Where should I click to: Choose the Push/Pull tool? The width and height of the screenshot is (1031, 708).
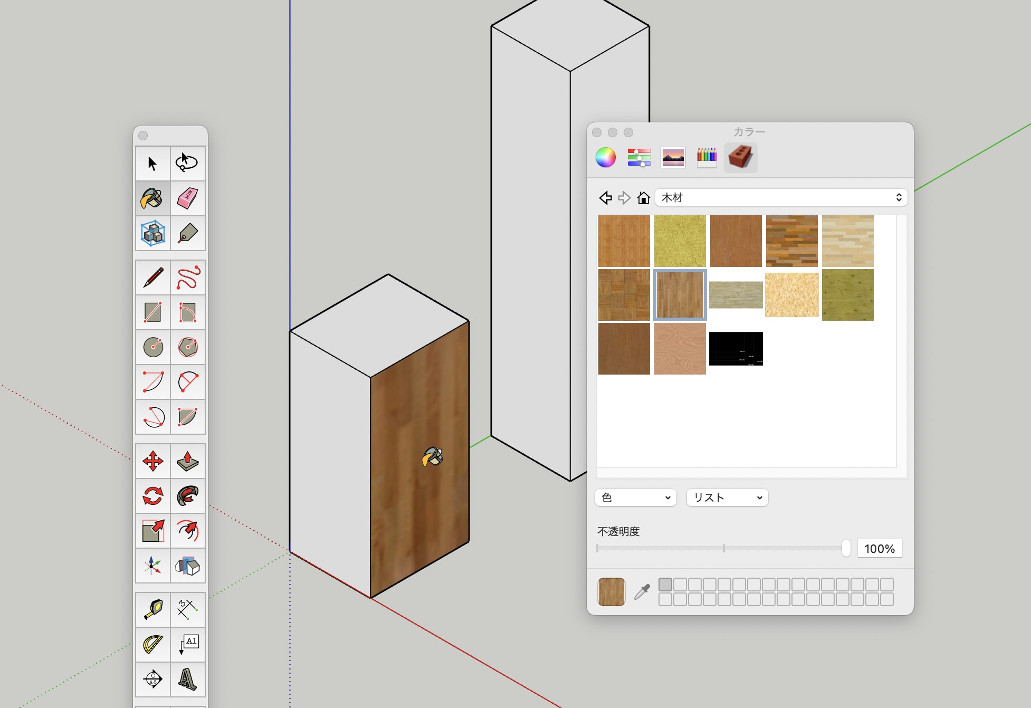[x=188, y=461]
